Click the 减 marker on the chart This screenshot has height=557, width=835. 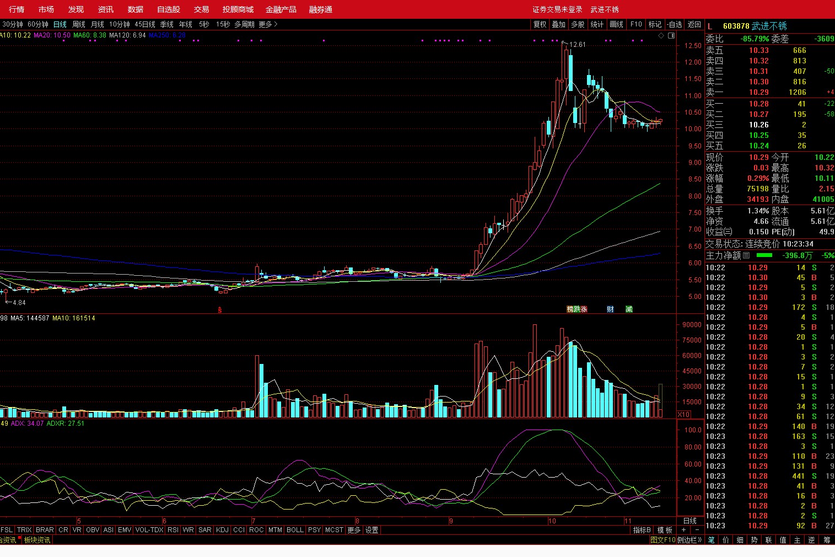[629, 309]
